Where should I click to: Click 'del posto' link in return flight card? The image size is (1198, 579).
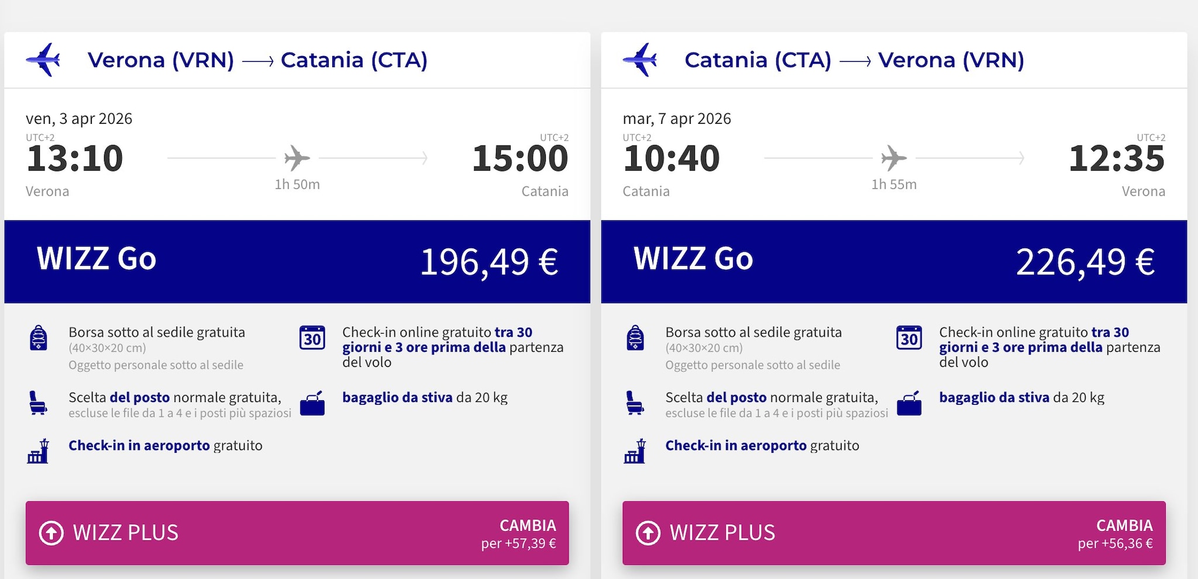pyautogui.click(x=736, y=398)
